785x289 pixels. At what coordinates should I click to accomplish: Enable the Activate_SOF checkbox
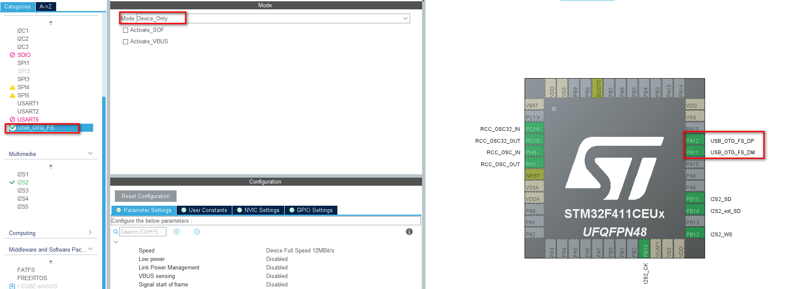pyautogui.click(x=126, y=30)
